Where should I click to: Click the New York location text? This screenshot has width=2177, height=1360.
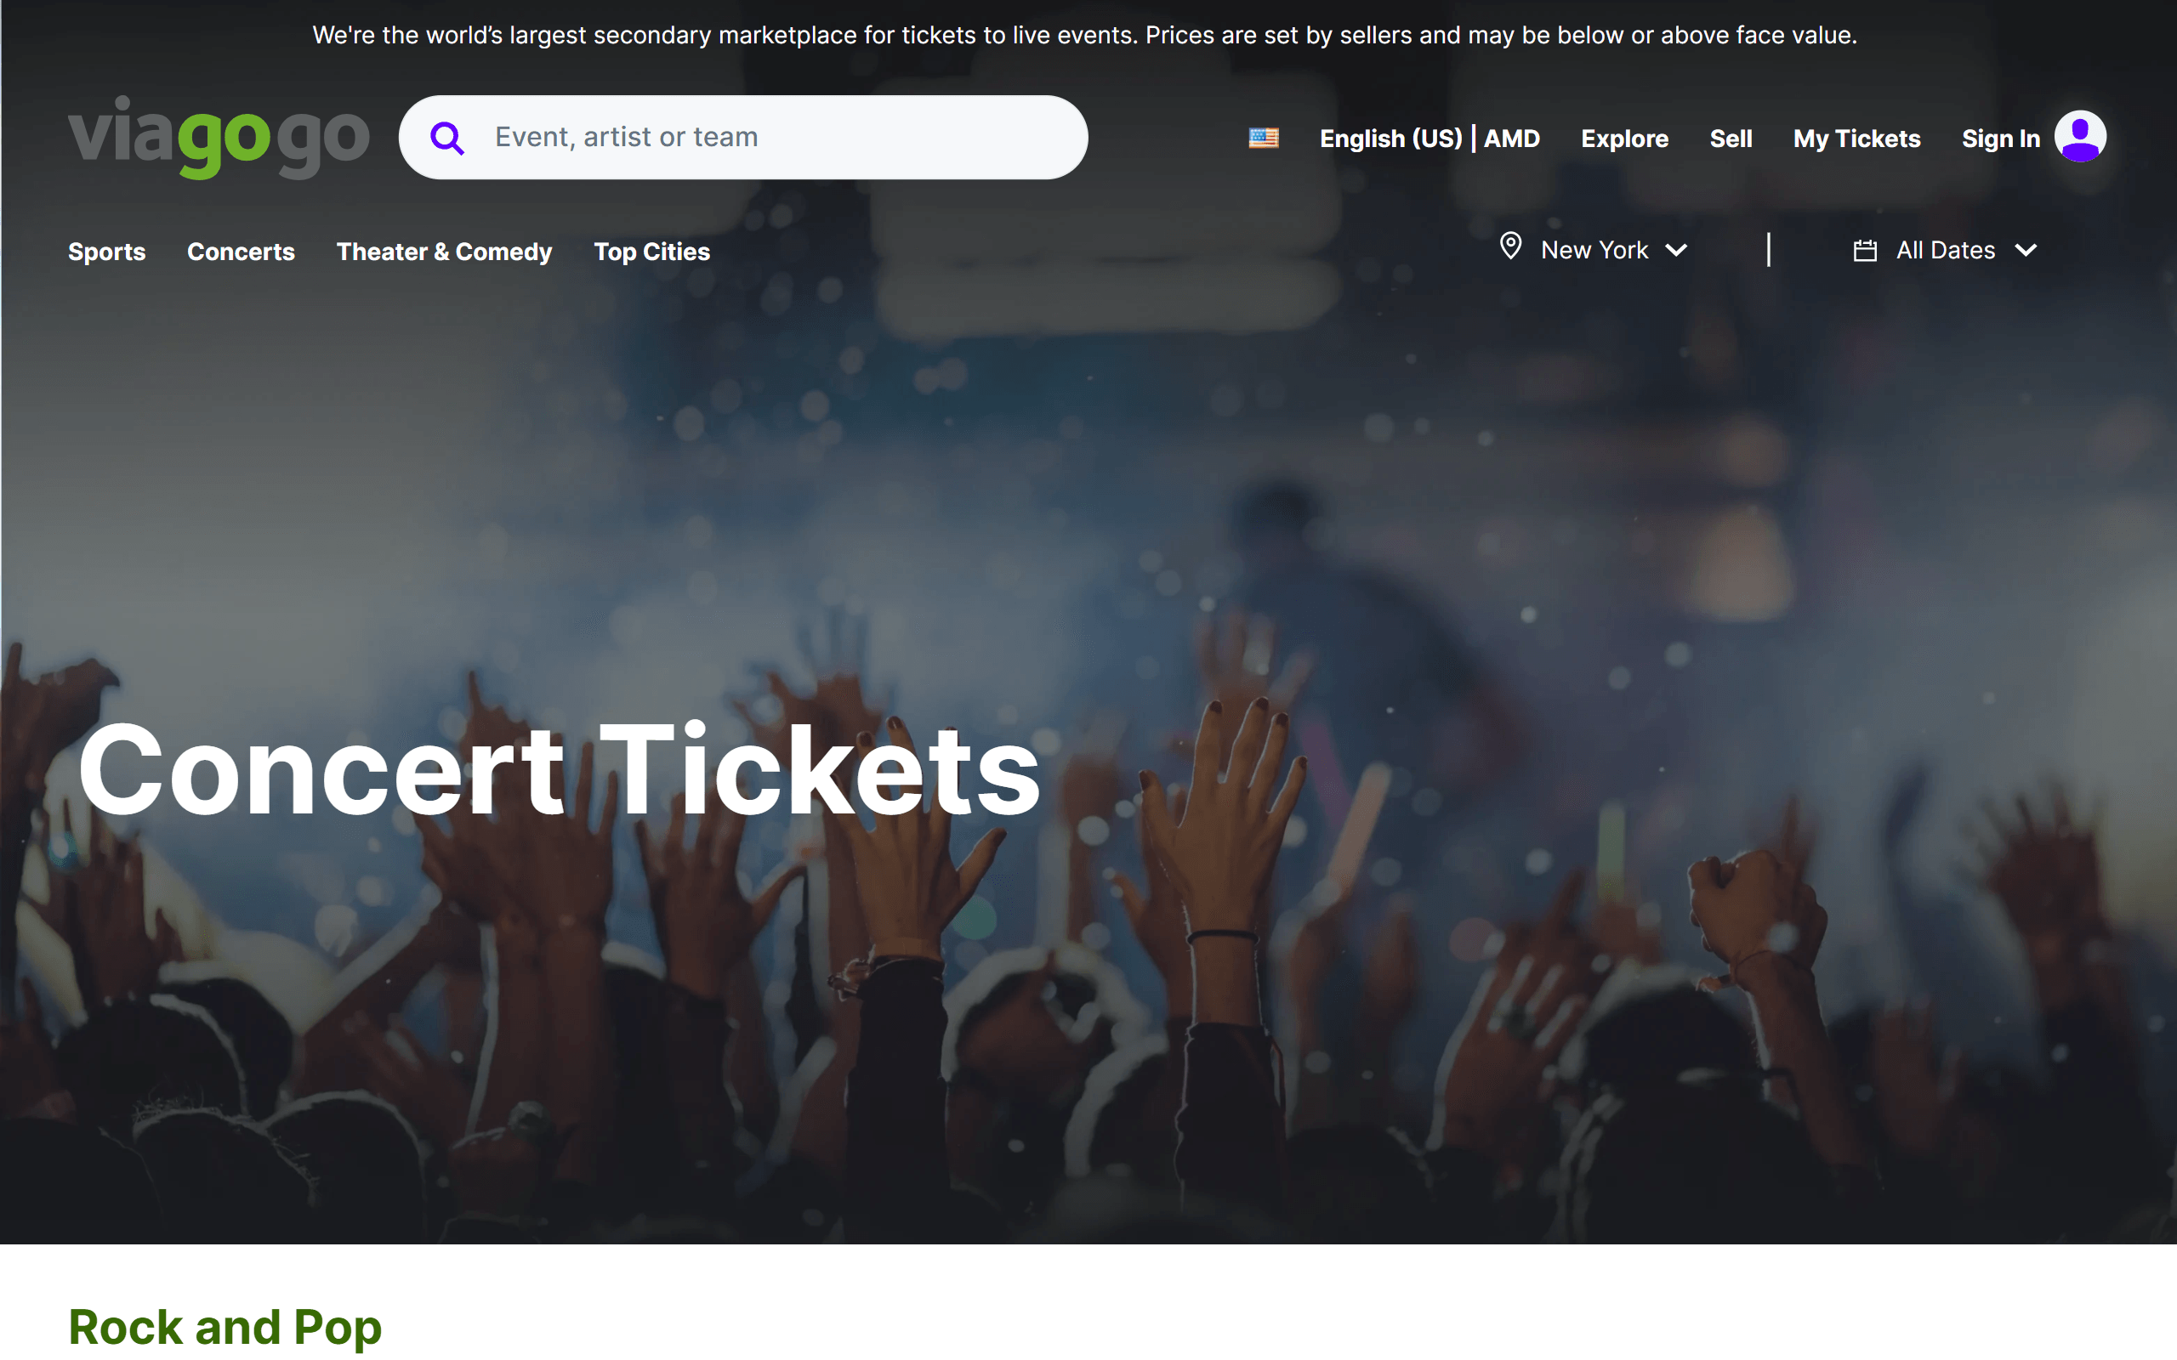[1594, 250]
